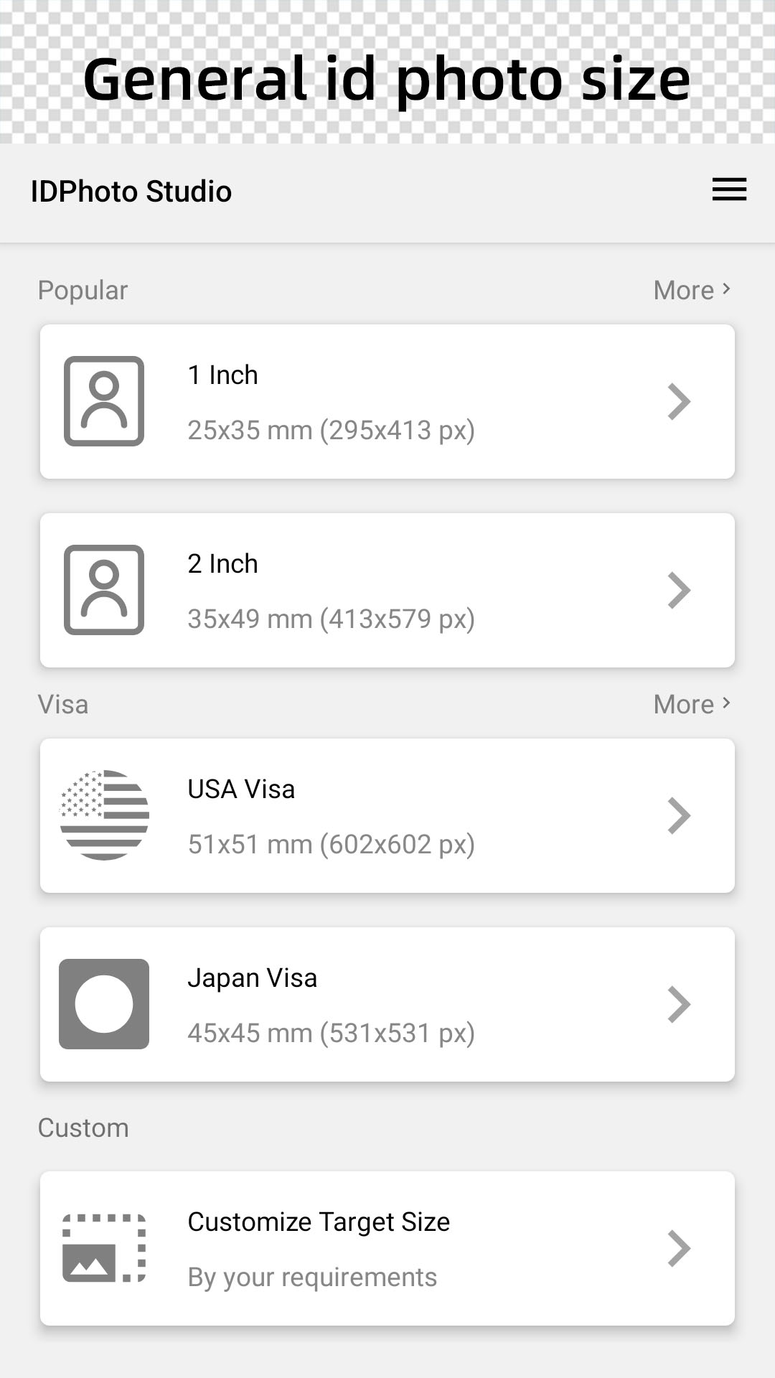Expand the USA Visa chevron arrow
The width and height of the screenshot is (775, 1378).
point(679,815)
